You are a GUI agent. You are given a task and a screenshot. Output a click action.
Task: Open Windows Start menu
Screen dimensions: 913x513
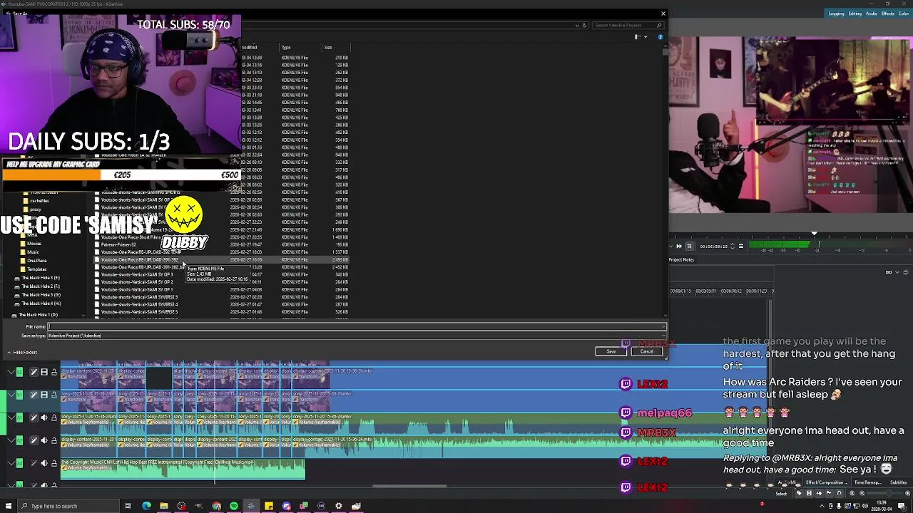coord(9,506)
